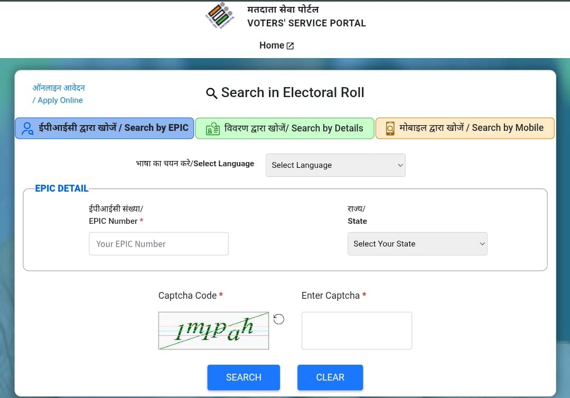The width and height of the screenshot is (570, 398).
Task: Click the Voters' Service Portal title
Action: coord(306,23)
